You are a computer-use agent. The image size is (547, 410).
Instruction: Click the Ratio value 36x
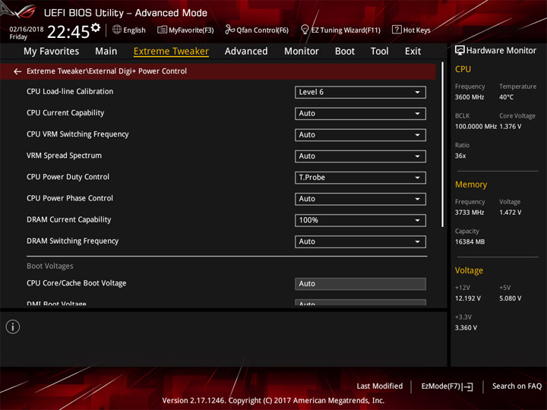pos(460,156)
